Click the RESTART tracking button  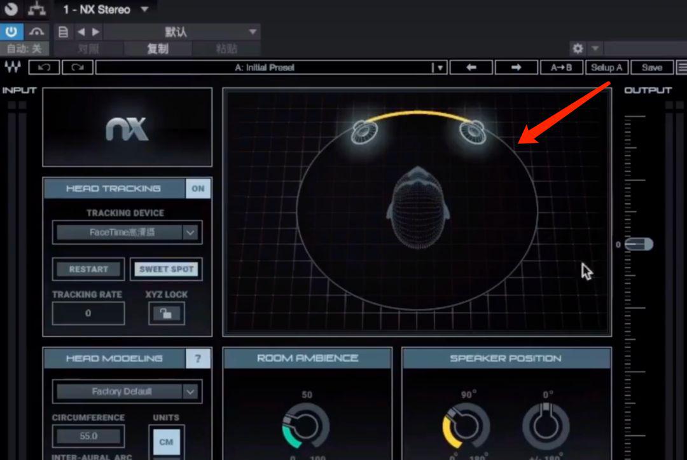click(88, 269)
